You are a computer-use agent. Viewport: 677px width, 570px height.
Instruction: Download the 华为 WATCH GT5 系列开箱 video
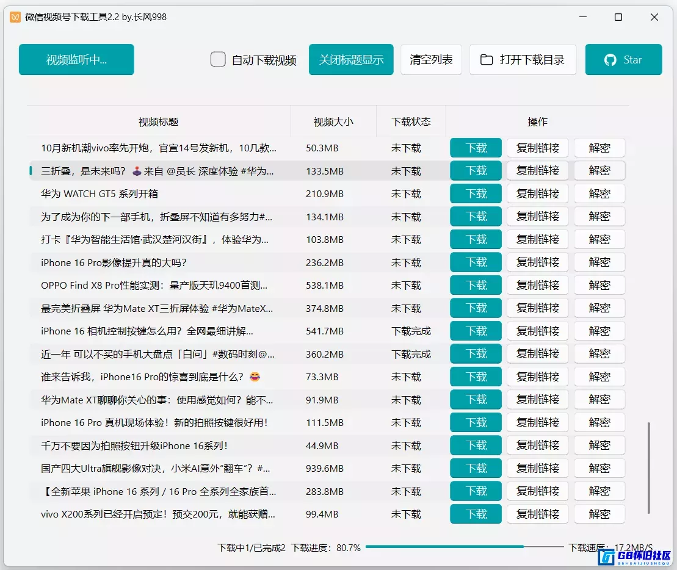475,193
